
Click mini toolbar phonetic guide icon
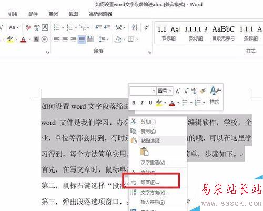pos(194,91)
